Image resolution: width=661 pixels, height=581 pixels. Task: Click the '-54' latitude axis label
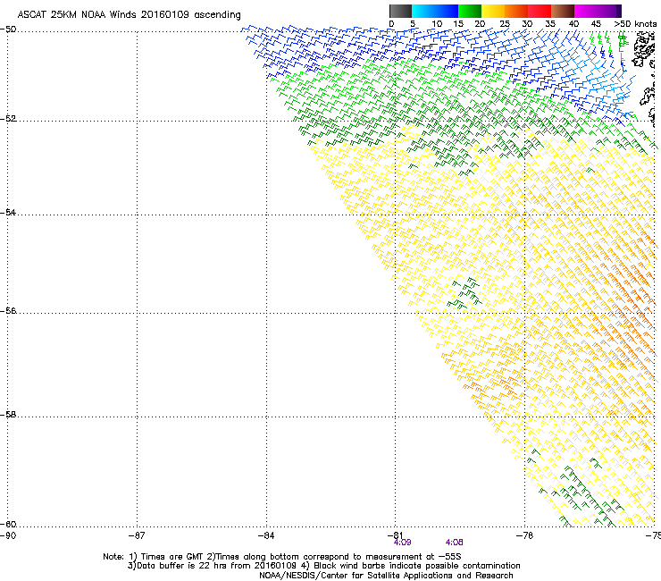click(x=8, y=212)
